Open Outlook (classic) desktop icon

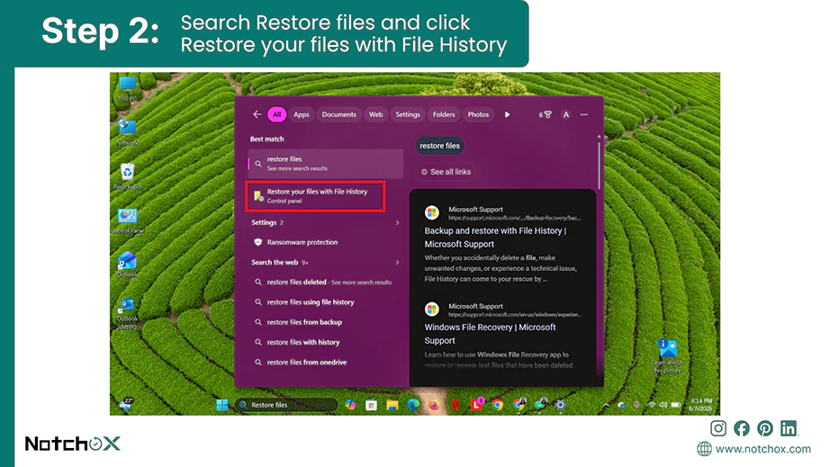[x=127, y=314]
